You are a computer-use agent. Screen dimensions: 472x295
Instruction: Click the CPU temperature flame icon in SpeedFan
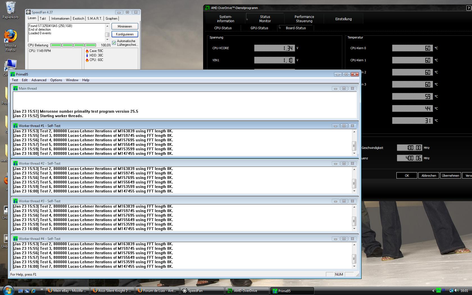(x=87, y=60)
